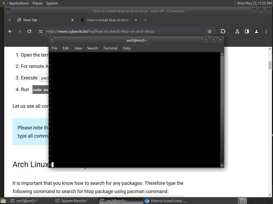This screenshot has width=273, height=204.
Task: Open the terminal Search menu
Action: [x=92, y=48]
